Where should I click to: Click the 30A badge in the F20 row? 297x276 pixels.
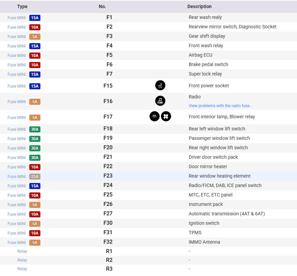tap(35, 148)
